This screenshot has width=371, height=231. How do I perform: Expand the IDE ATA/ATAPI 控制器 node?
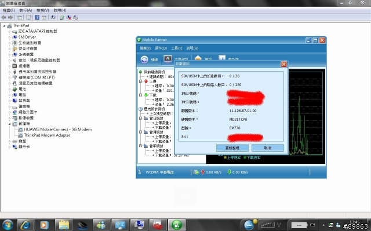pyautogui.click(x=9, y=31)
